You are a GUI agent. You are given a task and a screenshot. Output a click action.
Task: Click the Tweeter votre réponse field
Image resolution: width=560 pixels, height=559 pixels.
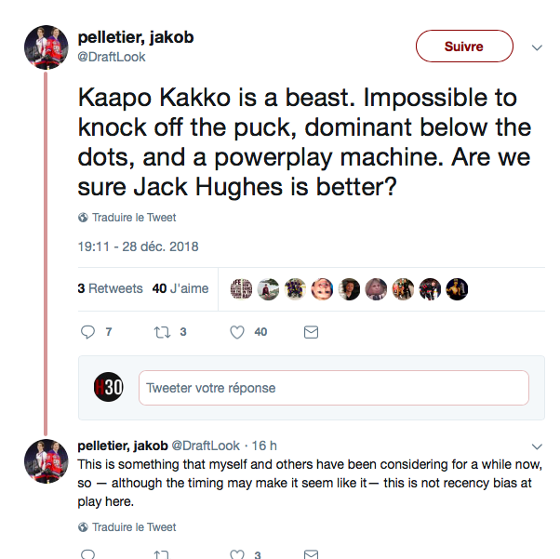click(333, 388)
